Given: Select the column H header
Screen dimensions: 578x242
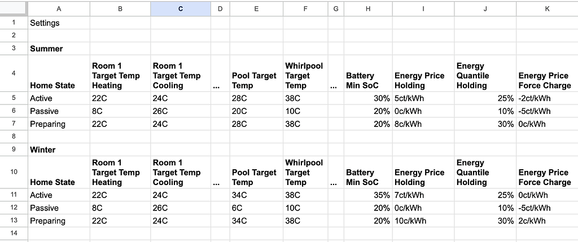Looking at the screenshot, I should coord(368,8).
